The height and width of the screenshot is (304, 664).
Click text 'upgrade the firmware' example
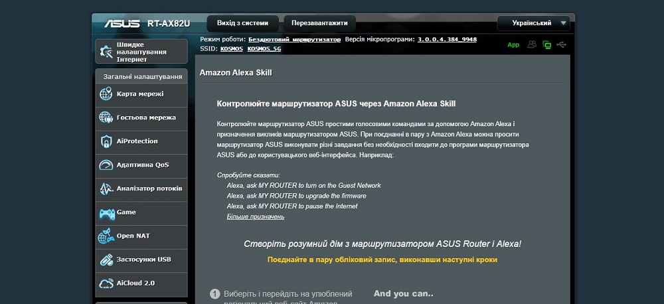coord(336,196)
